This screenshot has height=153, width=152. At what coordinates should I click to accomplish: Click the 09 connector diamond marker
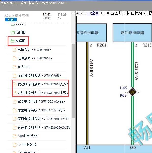[132, 92]
